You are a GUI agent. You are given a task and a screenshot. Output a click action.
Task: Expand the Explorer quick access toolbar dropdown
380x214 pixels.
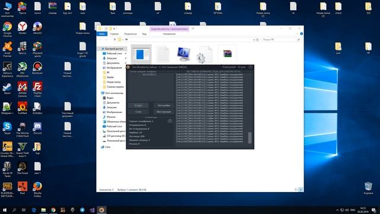tap(114, 29)
